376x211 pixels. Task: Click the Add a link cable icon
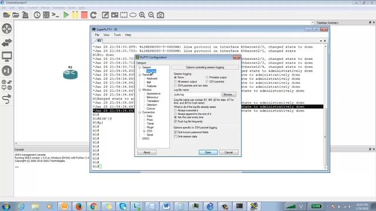pyautogui.click(x=6, y=99)
